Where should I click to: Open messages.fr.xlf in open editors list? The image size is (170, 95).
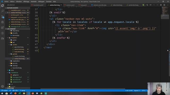(18, 27)
